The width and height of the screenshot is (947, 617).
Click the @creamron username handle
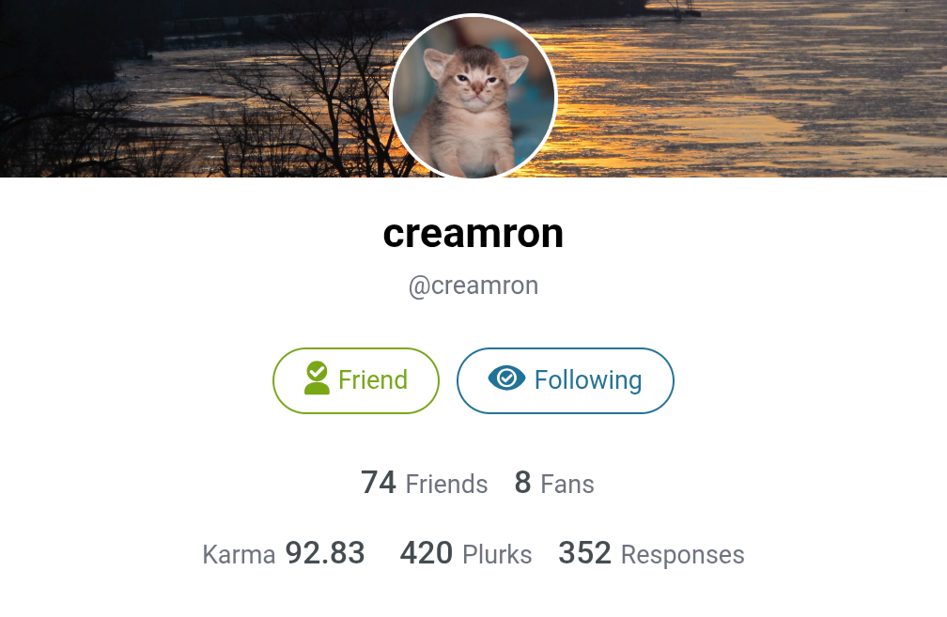click(473, 285)
